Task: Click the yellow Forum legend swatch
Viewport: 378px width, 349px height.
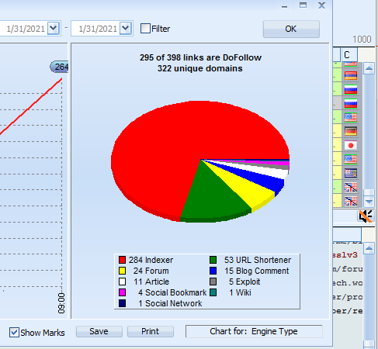Action: tap(122, 271)
